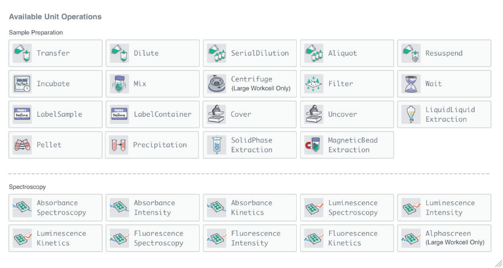Click the Filter droplets icon
The width and height of the screenshot is (503, 268).
(314, 84)
